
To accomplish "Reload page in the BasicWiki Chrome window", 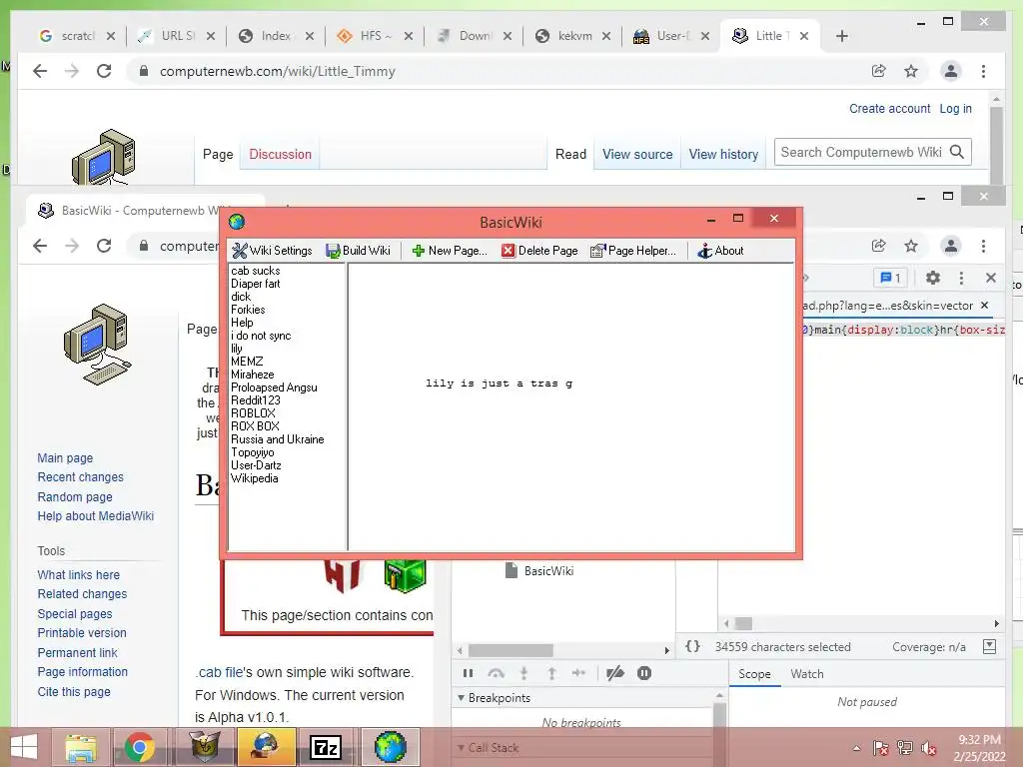I will click(104, 246).
